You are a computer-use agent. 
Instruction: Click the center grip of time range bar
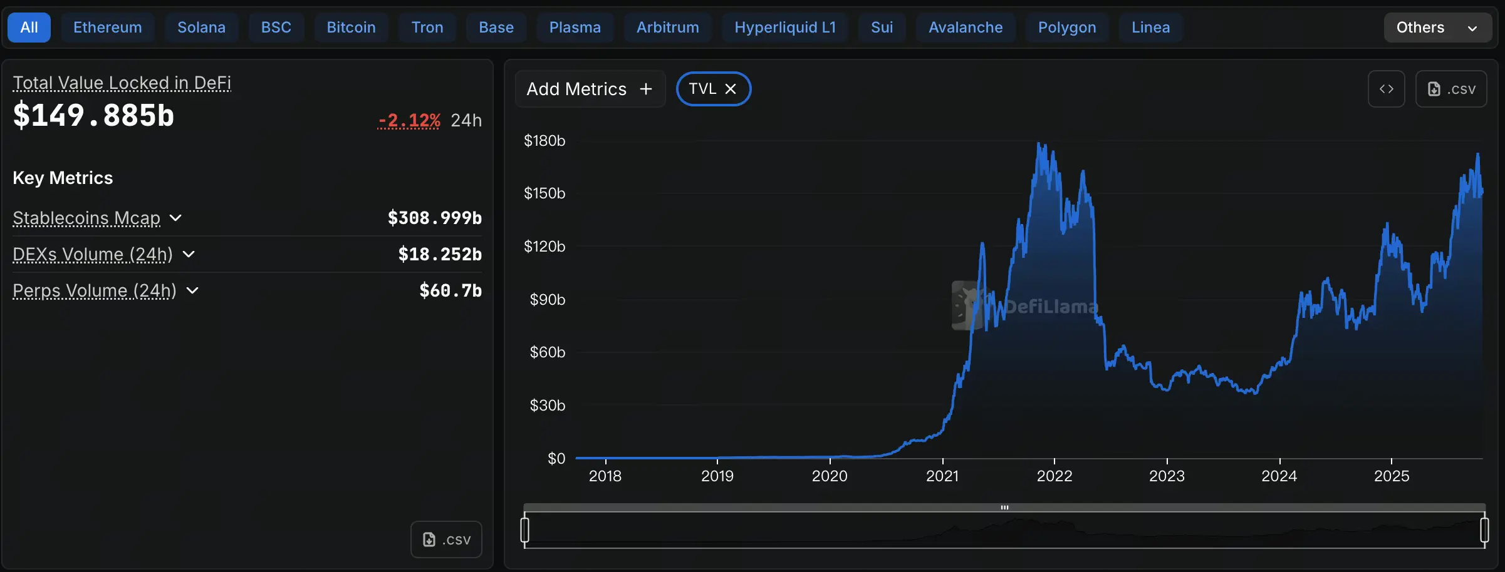(x=1004, y=508)
